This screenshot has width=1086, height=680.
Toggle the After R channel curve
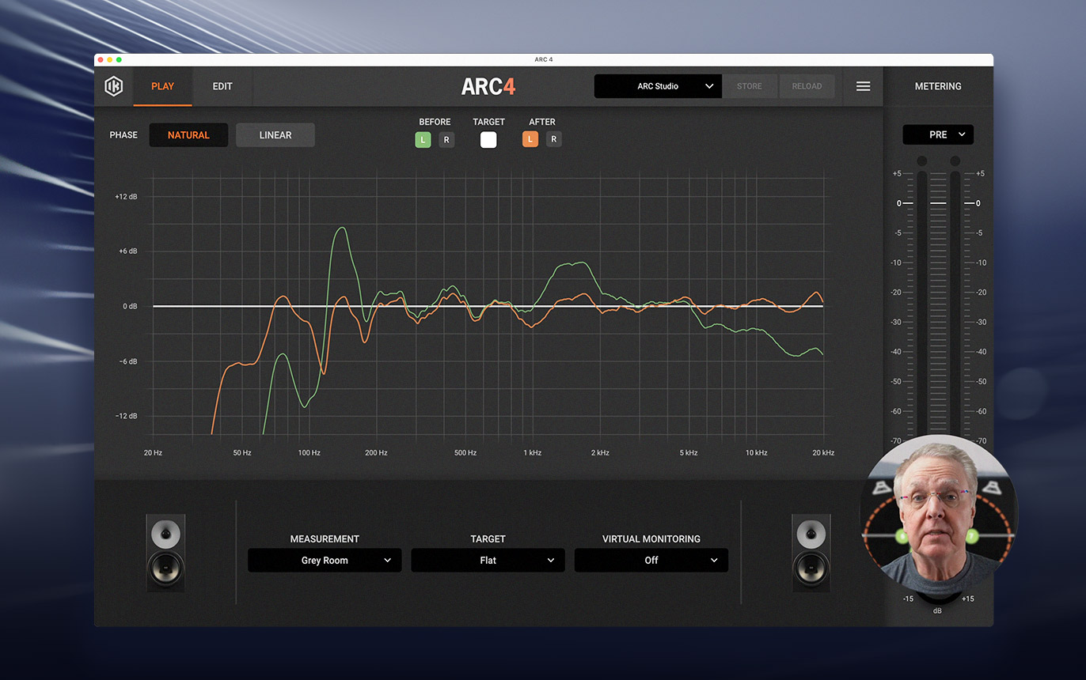click(x=554, y=140)
